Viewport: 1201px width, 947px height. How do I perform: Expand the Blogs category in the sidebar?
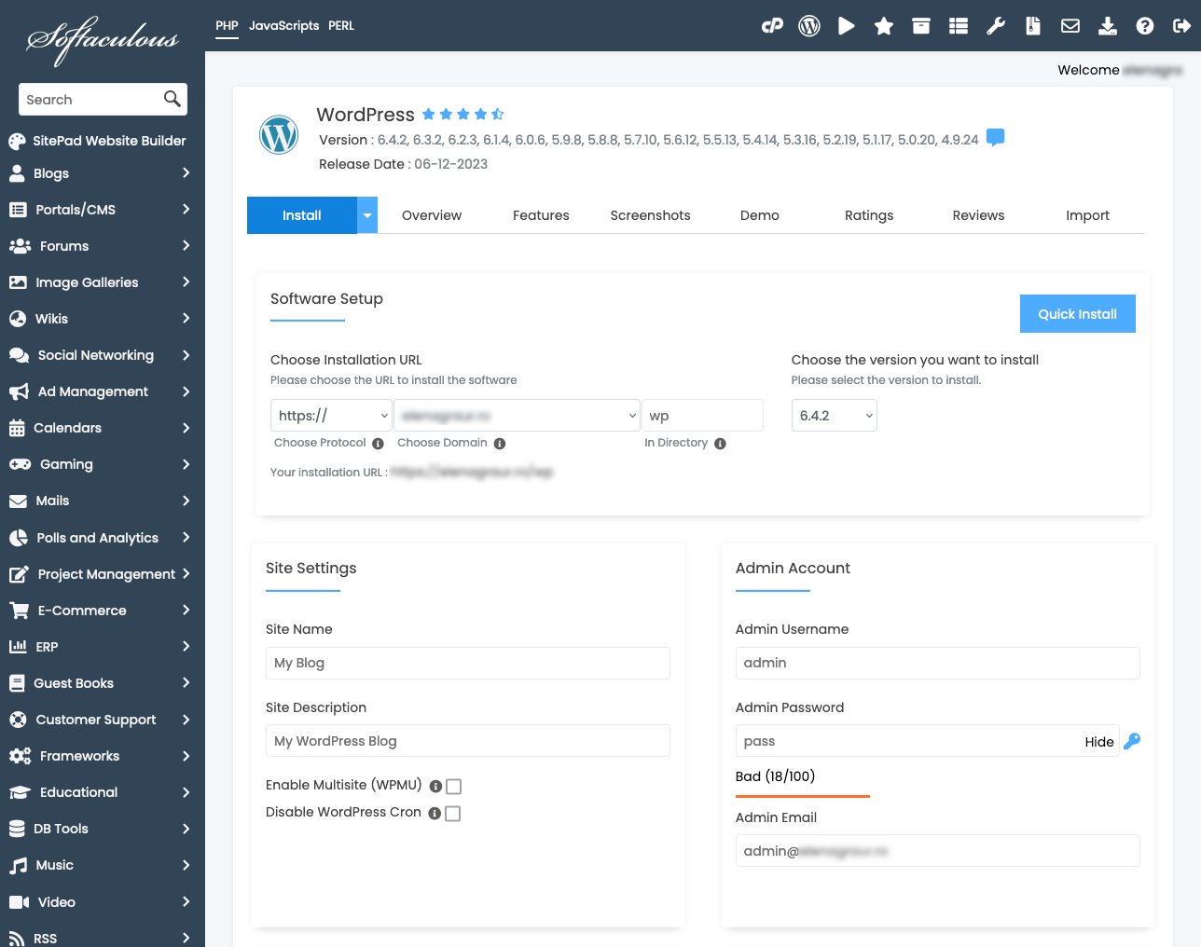pyautogui.click(x=103, y=173)
